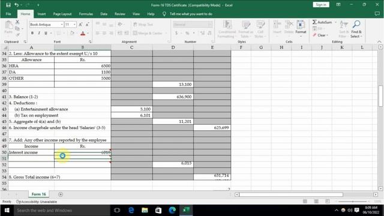This screenshot has height=216, width=384.
Task: Click in Search the web and Windows
Action: 61,210
